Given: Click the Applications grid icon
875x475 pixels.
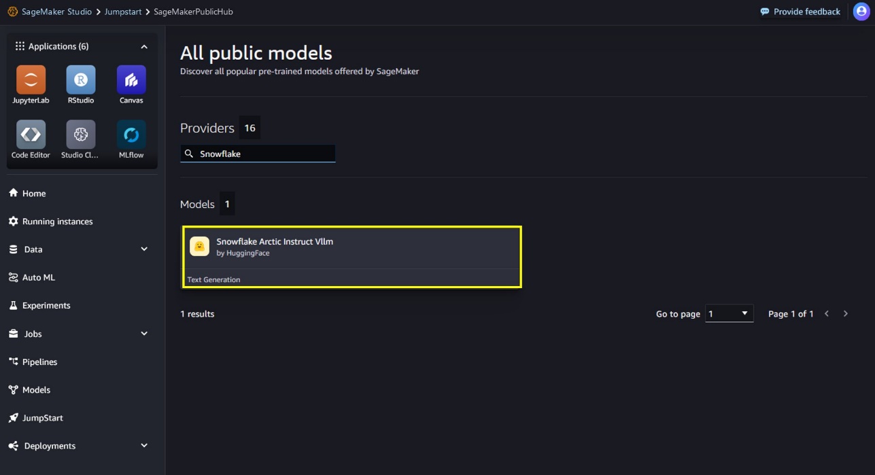Looking at the screenshot, I should [x=20, y=46].
